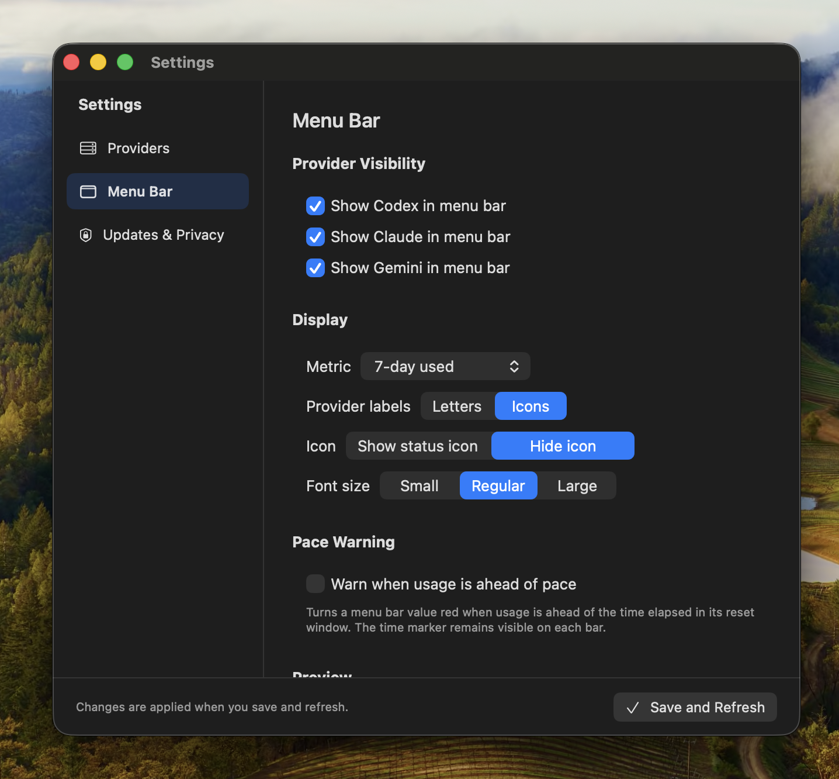Click the Menu Bar page title
Image resolution: width=839 pixels, height=779 pixels.
[x=336, y=120]
